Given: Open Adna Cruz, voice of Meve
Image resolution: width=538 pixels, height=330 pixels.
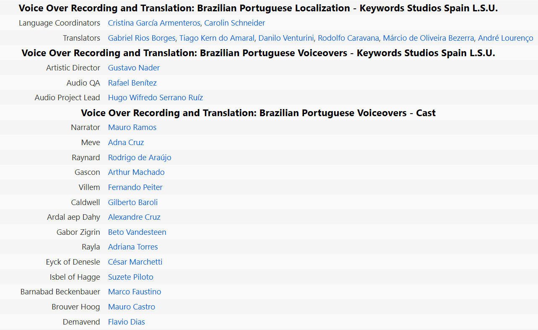Looking at the screenshot, I should (126, 143).
